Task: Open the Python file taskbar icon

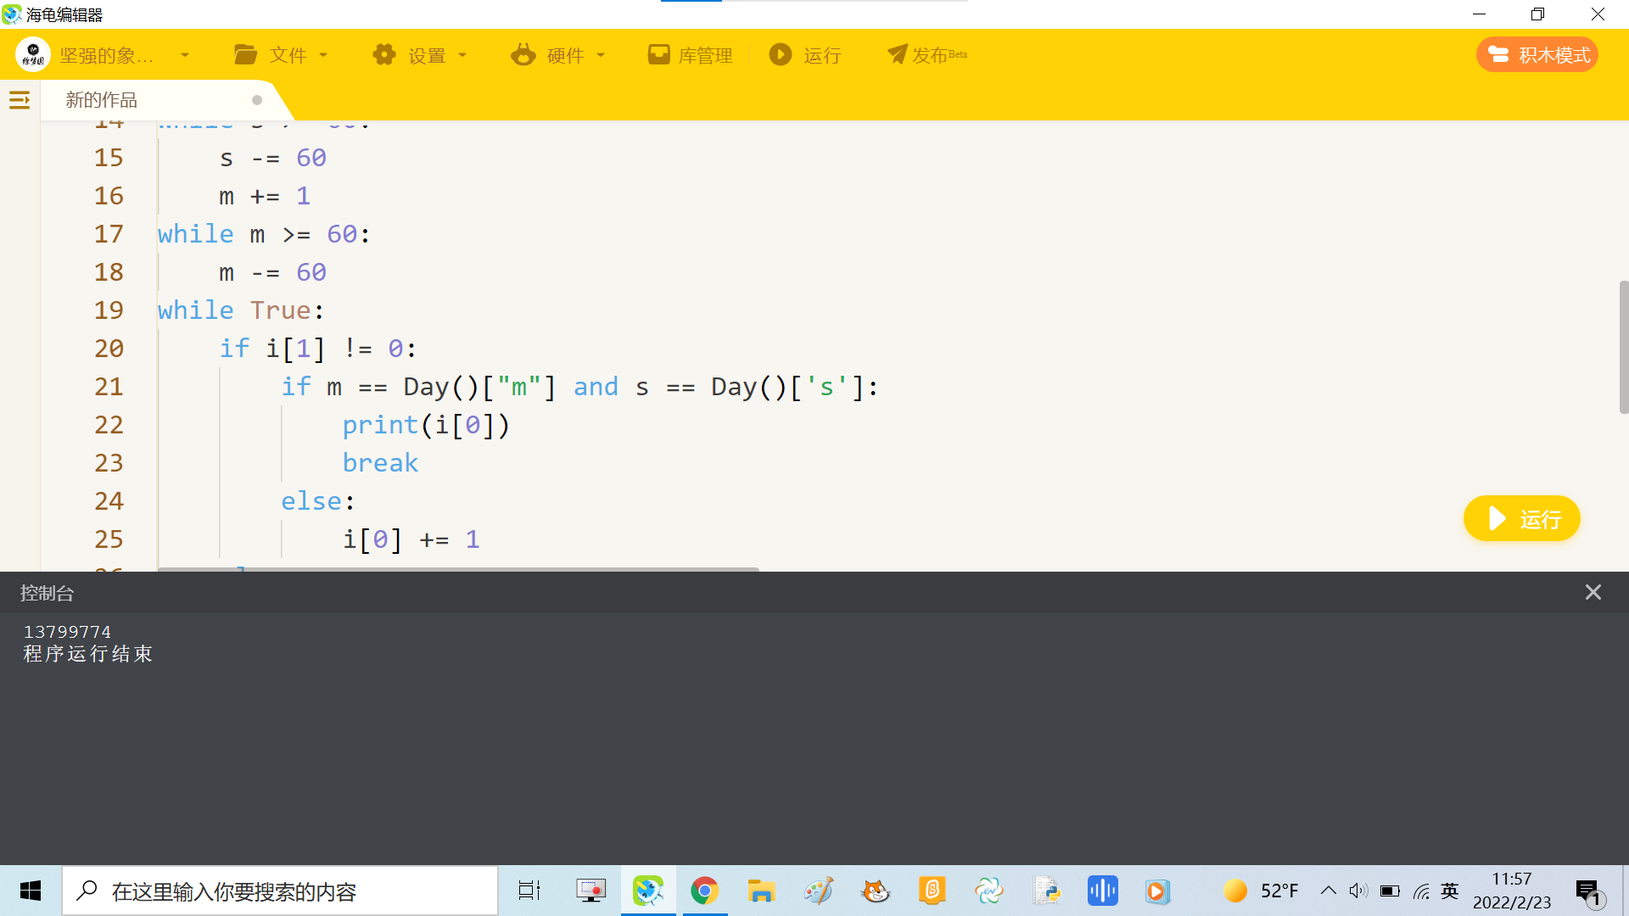Action: [1046, 891]
